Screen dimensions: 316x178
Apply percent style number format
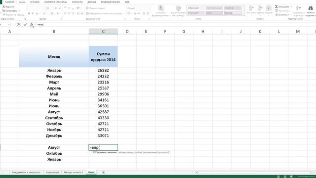[x=135, y=13]
